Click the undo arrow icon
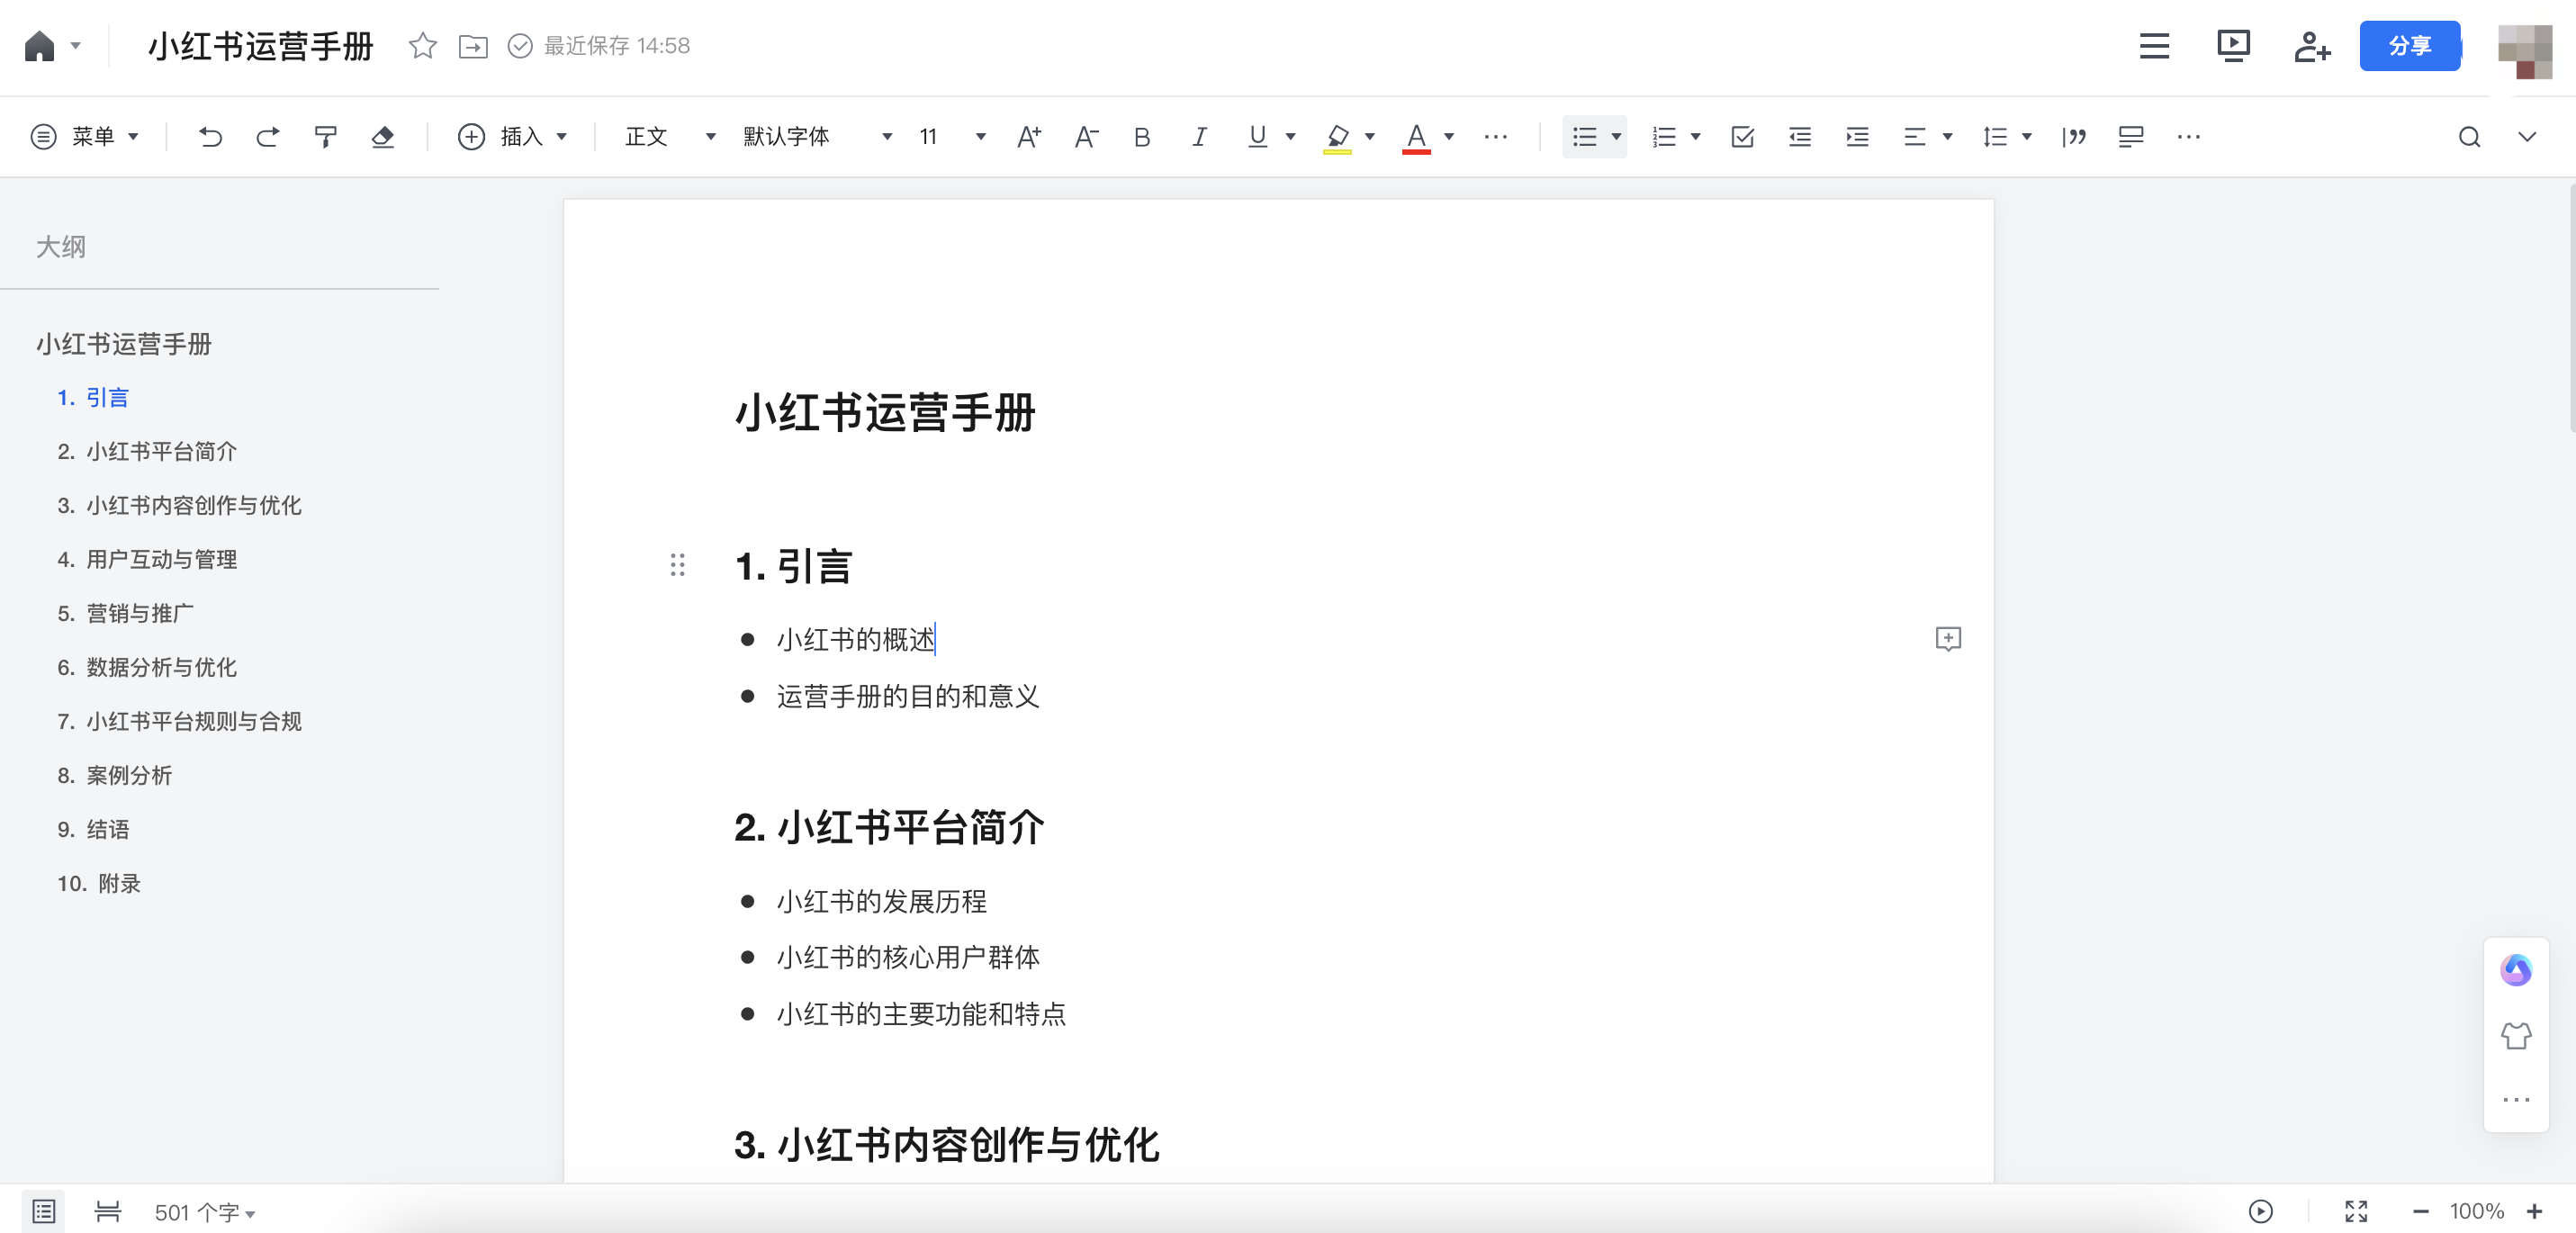The image size is (2576, 1233). coord(210,137)
